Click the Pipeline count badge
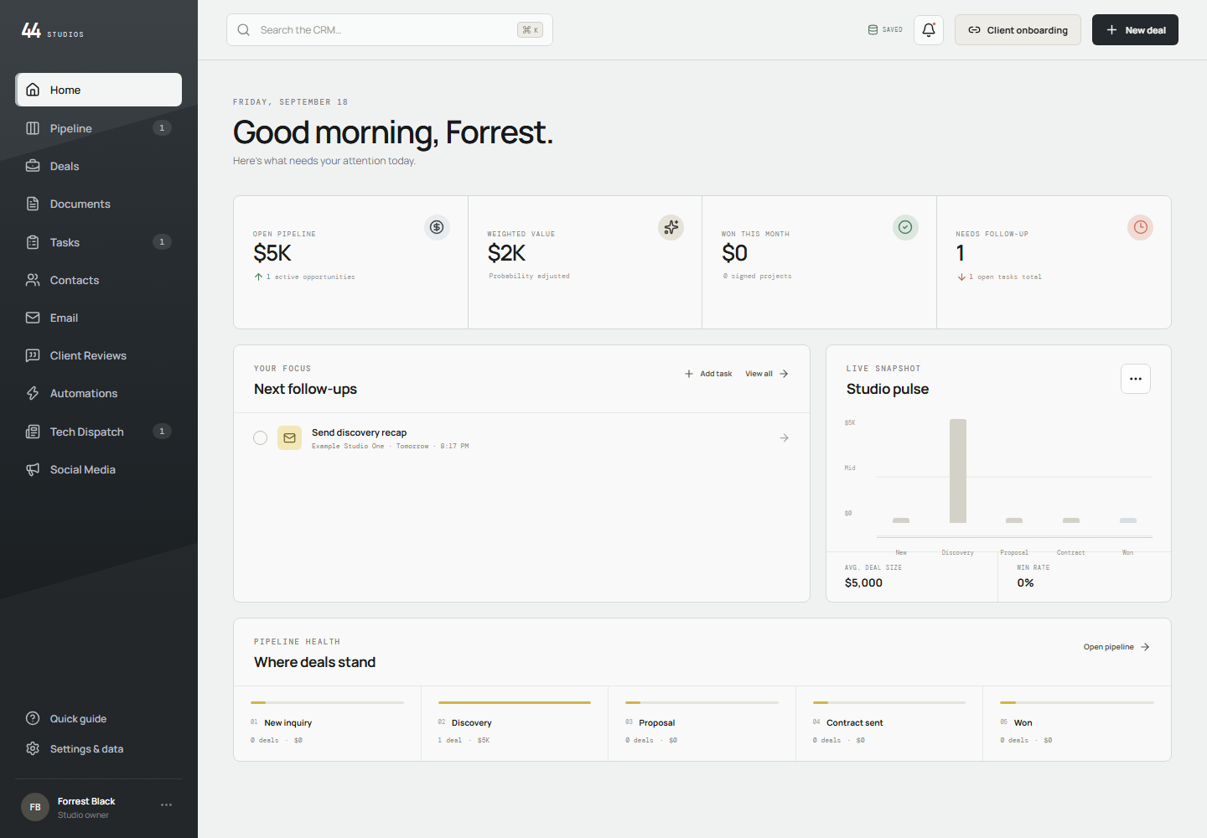The height and width of the screenshot is (838, 1207). pos(162,128)
